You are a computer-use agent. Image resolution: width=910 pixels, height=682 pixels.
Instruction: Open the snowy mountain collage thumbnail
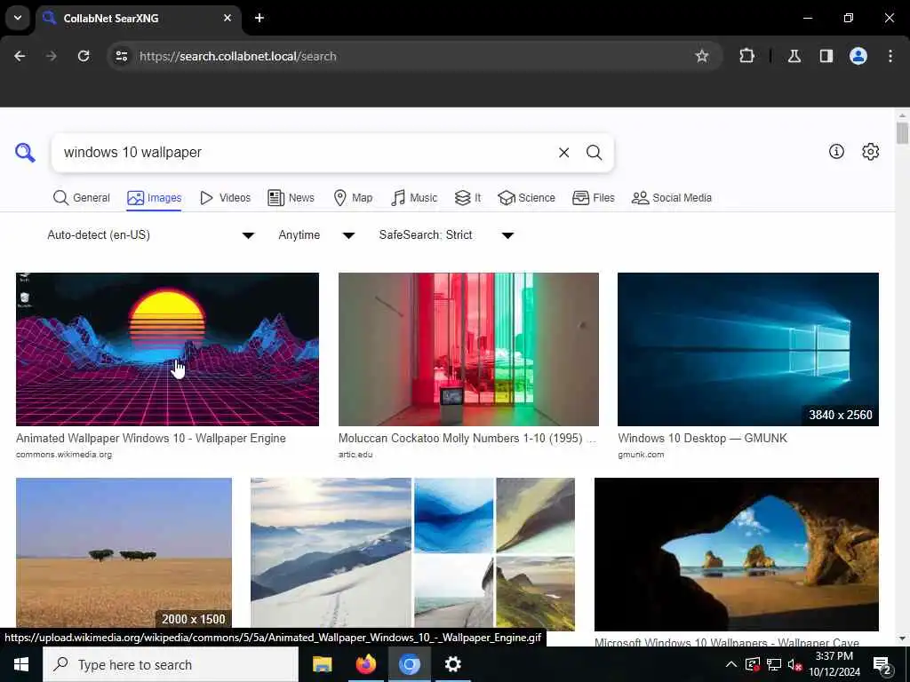[412, 554]
